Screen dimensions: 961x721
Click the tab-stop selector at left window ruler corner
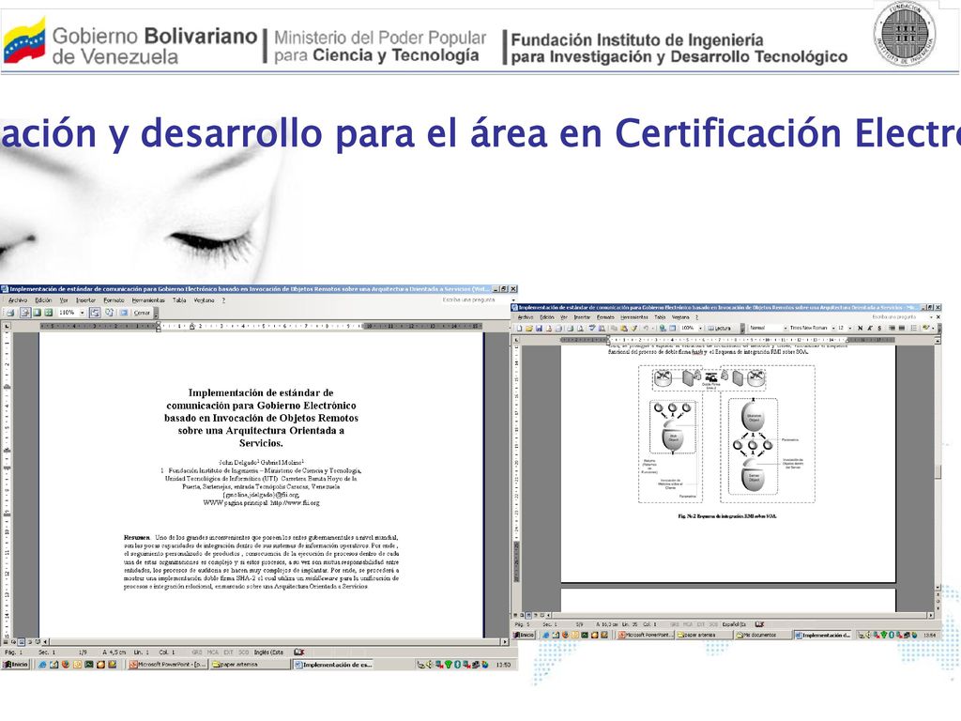(7, 326)
